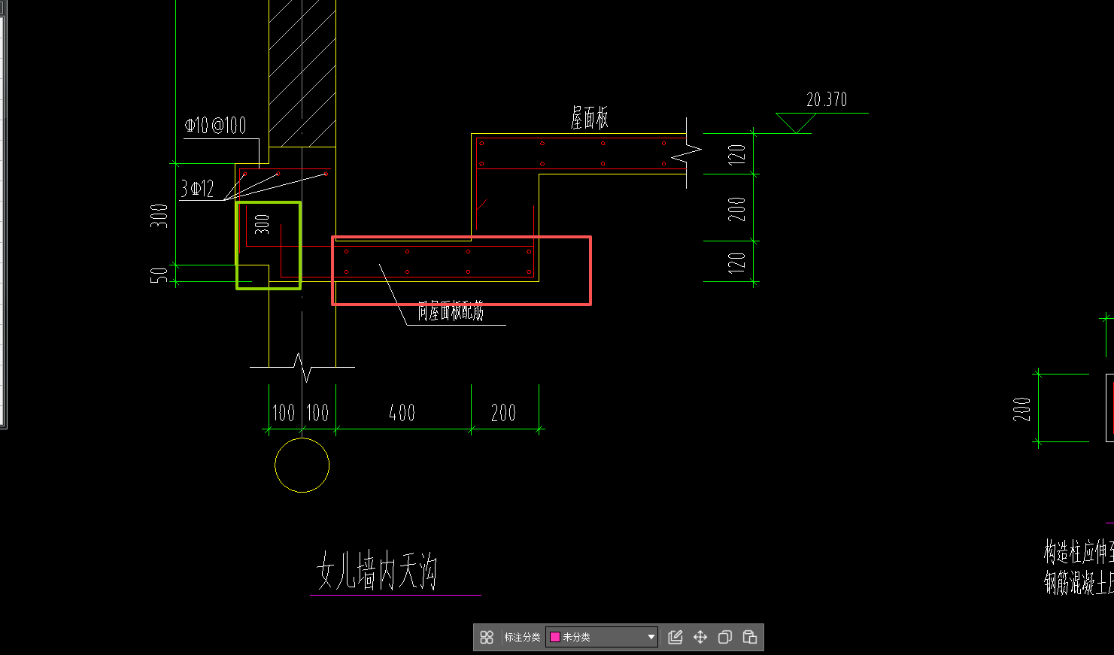Click the circular axis grid bubble

pos(302,465)
